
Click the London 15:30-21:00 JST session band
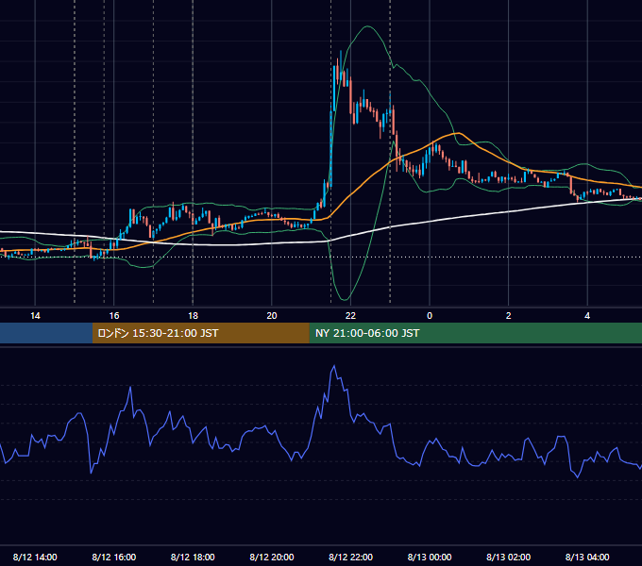click(x=200, y=333)
